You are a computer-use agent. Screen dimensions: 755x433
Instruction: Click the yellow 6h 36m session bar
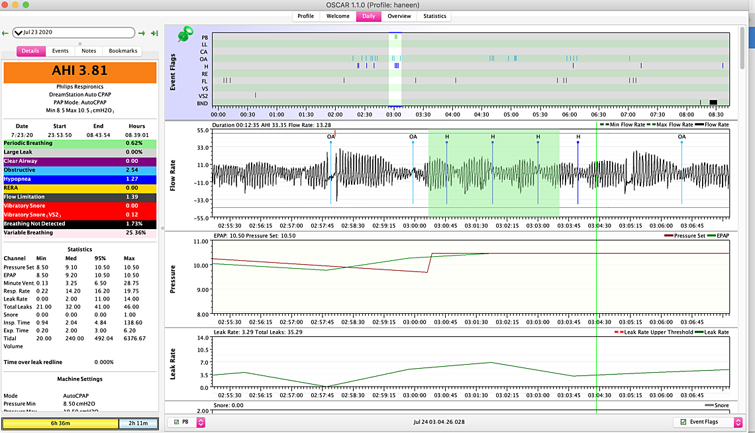pos(60,424)
